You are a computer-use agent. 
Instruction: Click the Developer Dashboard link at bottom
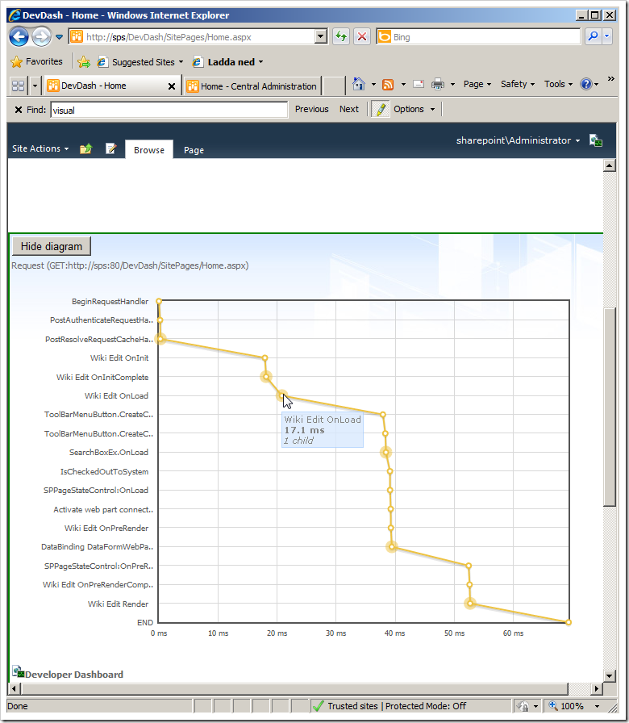click(74, 675)
